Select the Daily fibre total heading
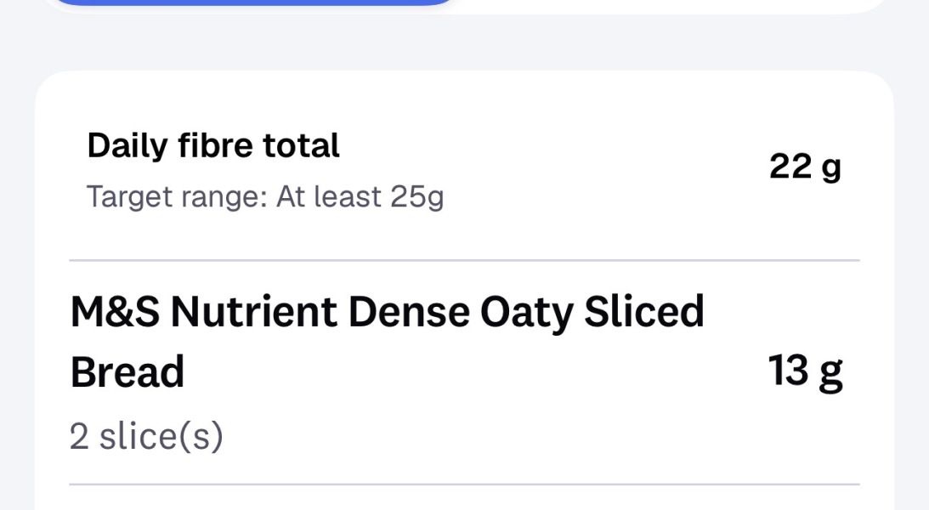Image resolution: width=929 pixels, height=510 pixels. (x=212, y=144)
